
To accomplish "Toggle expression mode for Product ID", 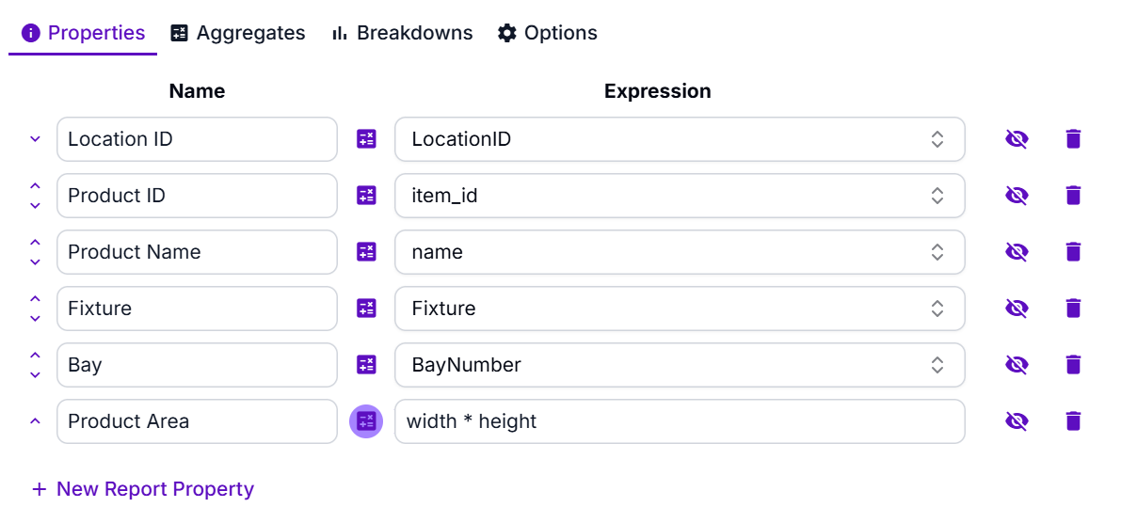I will 366,196.
